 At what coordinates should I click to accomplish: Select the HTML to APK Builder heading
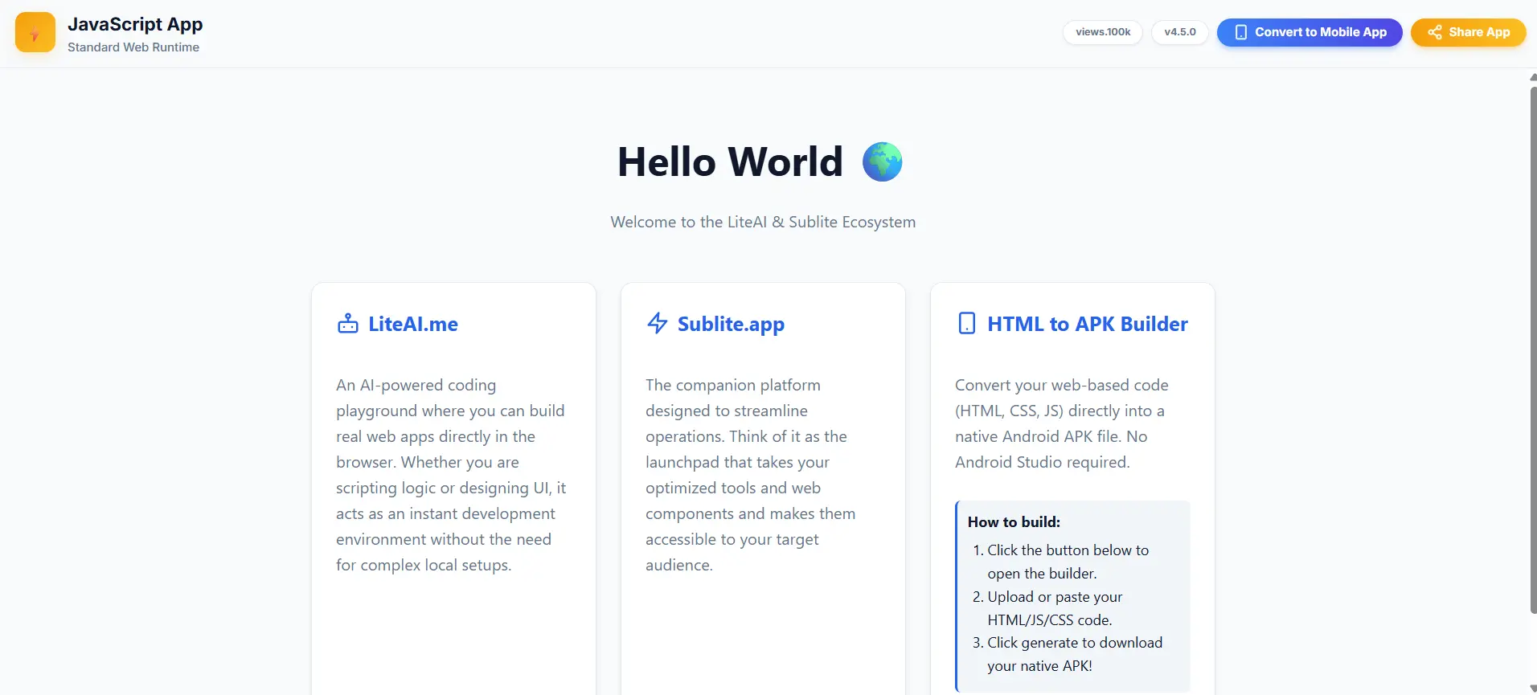[1088, 324]
